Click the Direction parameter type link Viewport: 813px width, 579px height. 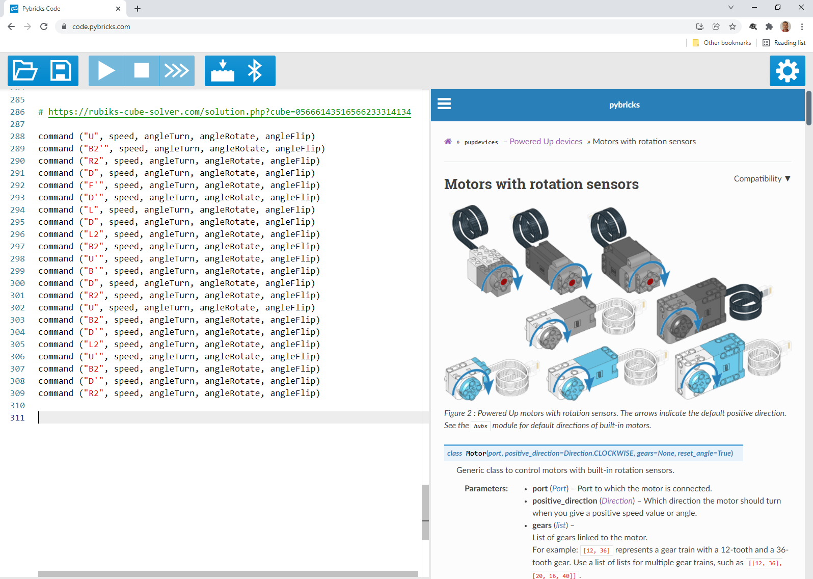pyautogui.click(x=617, y=501)
